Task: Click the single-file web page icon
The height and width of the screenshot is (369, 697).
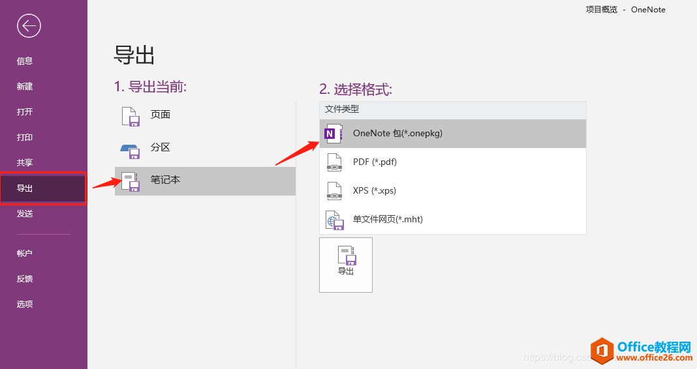Action: [x=335, y=220]
